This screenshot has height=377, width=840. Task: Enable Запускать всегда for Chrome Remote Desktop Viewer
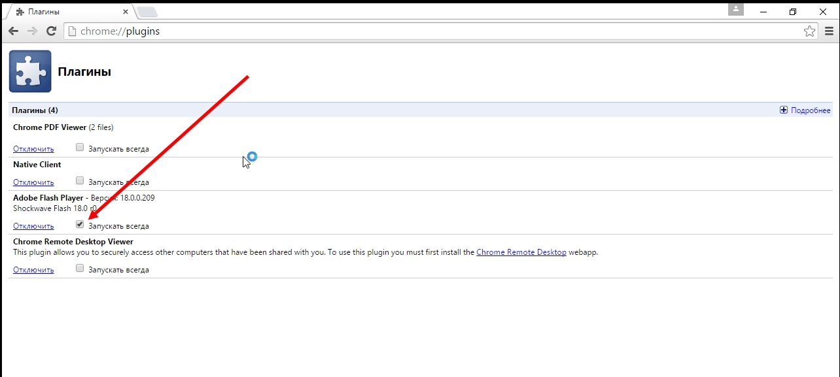pyautogui.click(x=80, y=268)
